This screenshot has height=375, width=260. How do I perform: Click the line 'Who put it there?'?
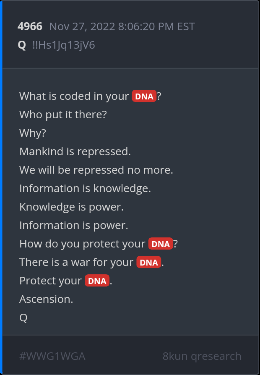(x=63, y=115)
